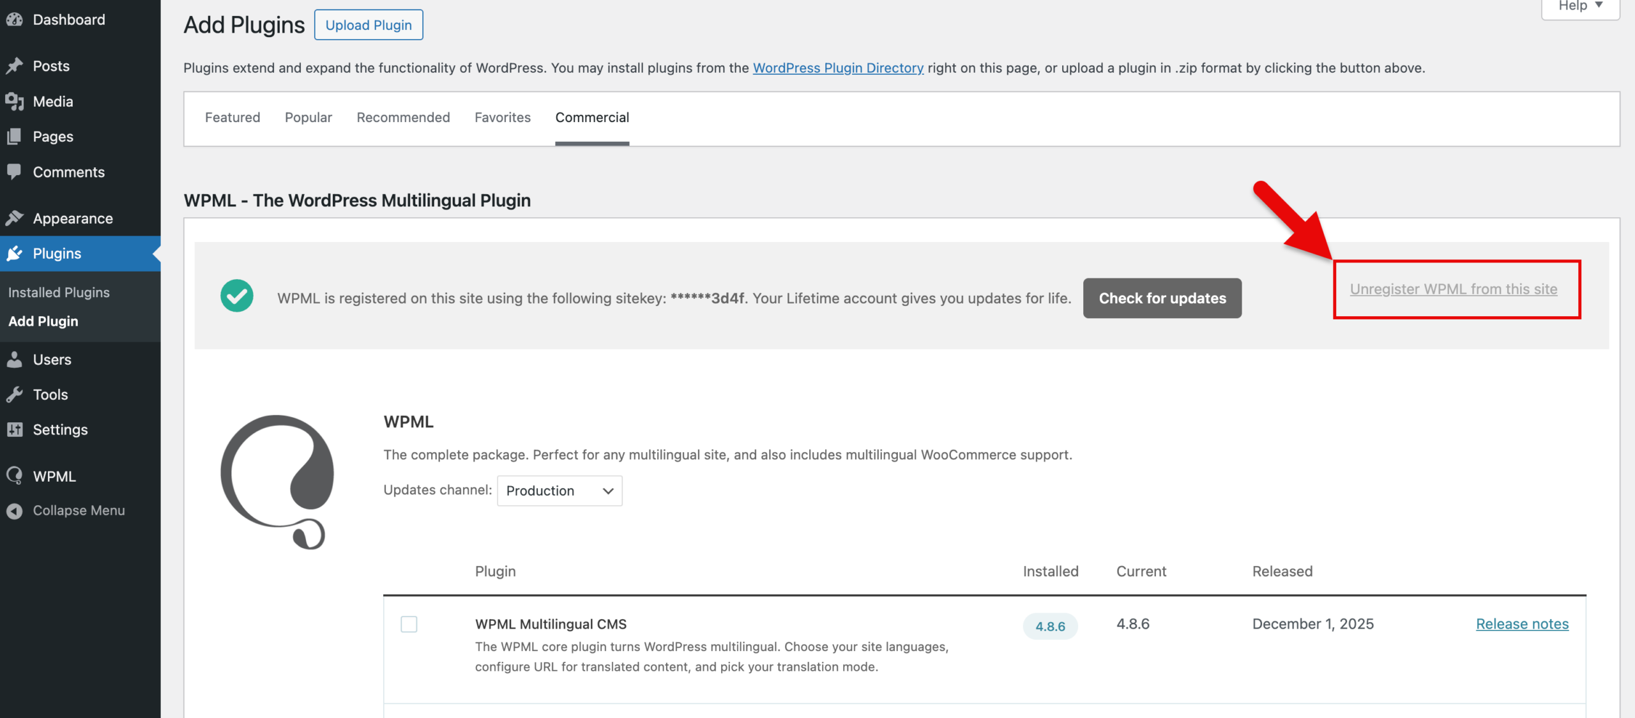
Task: Switch to the Popular tab
Action: click(308, 118)
